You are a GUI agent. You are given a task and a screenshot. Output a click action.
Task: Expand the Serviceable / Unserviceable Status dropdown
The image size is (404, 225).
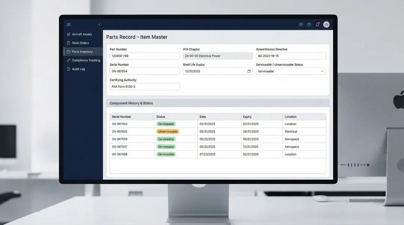click(x=322, y=71)
